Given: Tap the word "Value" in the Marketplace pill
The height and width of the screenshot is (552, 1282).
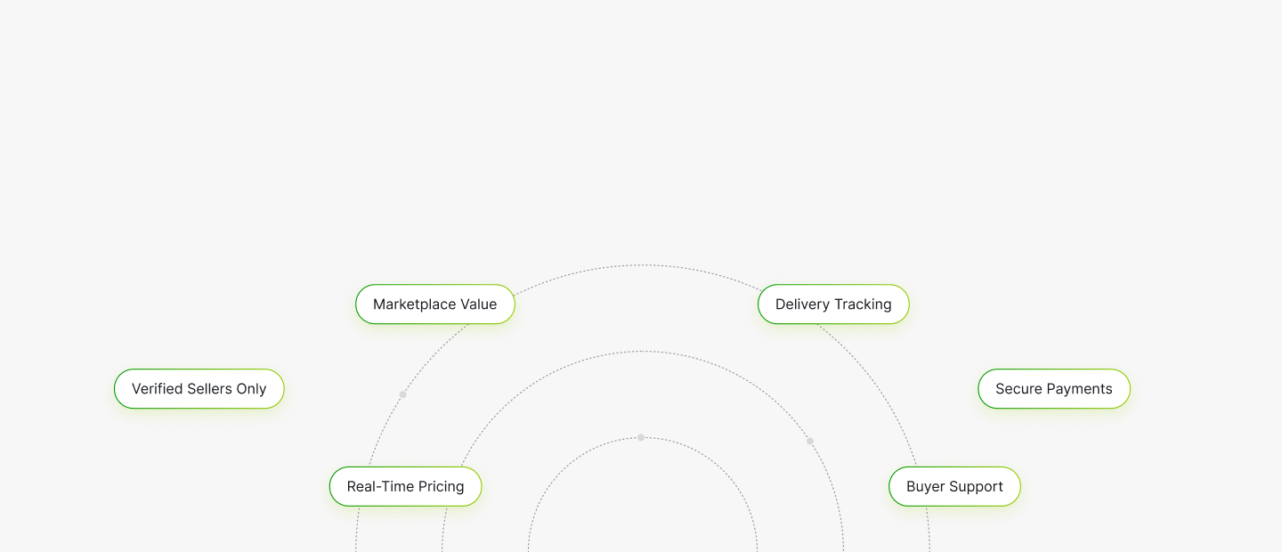Looking at the screenshot, I should point(478,304).
